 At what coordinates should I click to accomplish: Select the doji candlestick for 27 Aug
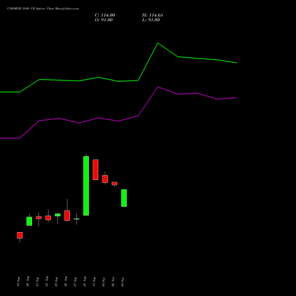point(76,219)
